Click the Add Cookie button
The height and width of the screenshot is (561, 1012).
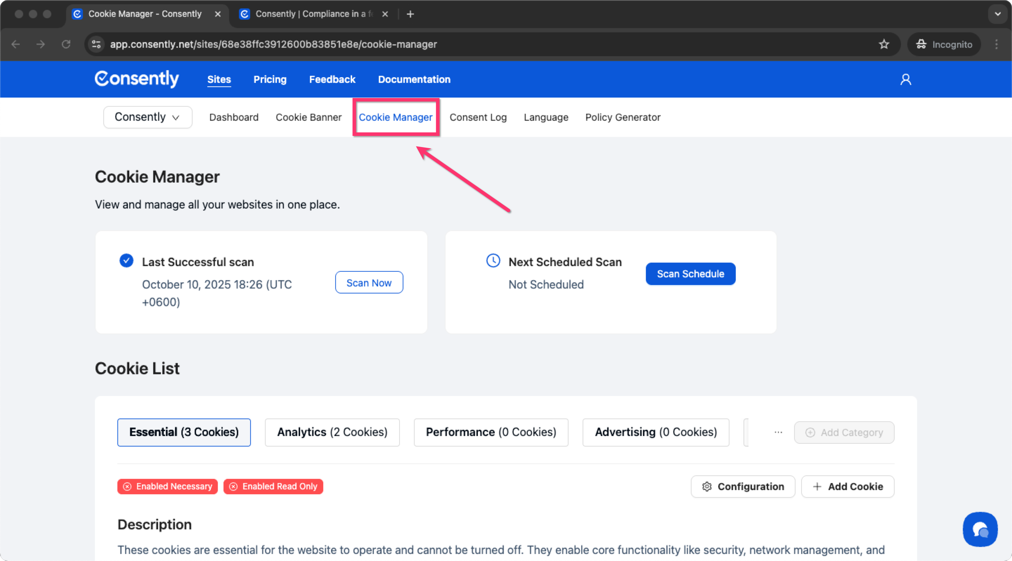click(x=848, y=487)
